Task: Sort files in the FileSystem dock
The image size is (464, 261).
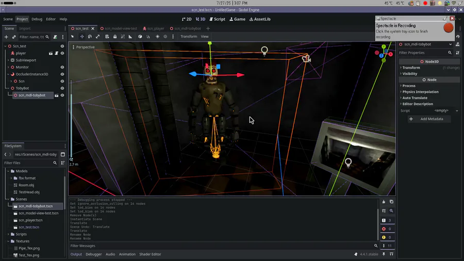Action: (63, 163)
